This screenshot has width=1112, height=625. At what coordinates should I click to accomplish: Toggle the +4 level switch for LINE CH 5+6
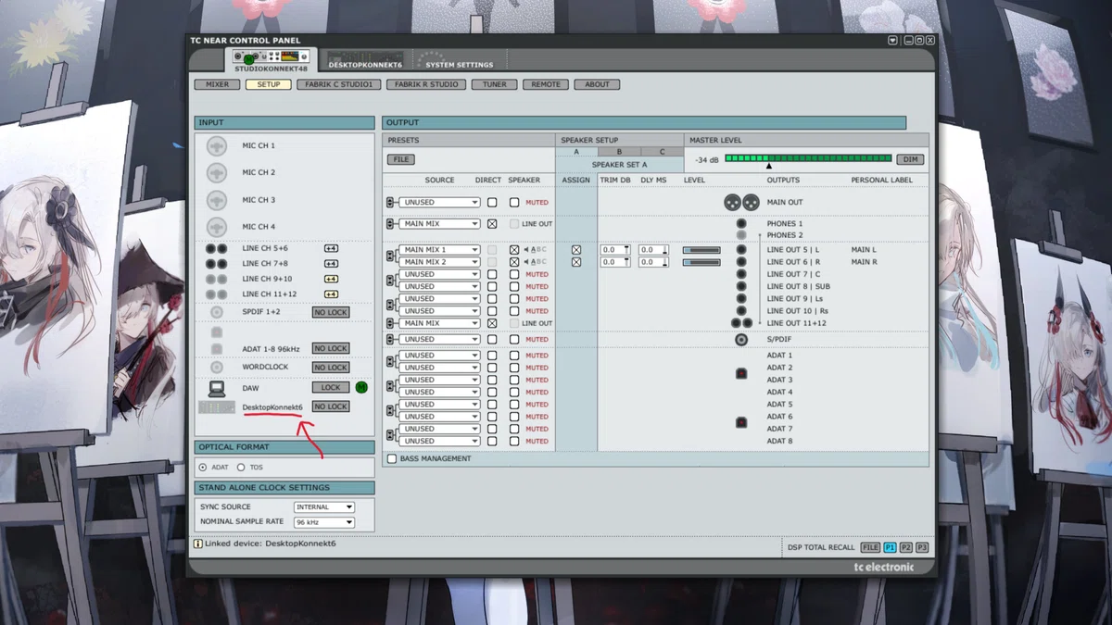[x=331, y=249]
